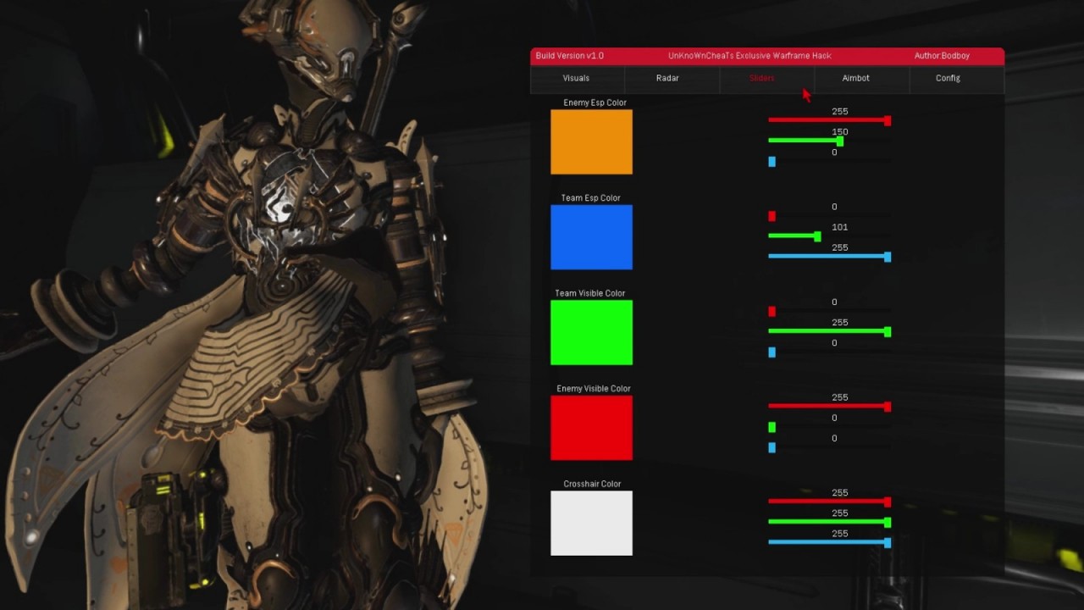Click the Team Esp Color label
Screen dimensions: 1084x610
[x=590, y=198]
